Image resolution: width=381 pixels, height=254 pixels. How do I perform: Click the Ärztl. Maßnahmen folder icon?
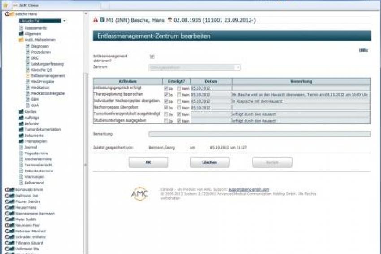[21, 40]
